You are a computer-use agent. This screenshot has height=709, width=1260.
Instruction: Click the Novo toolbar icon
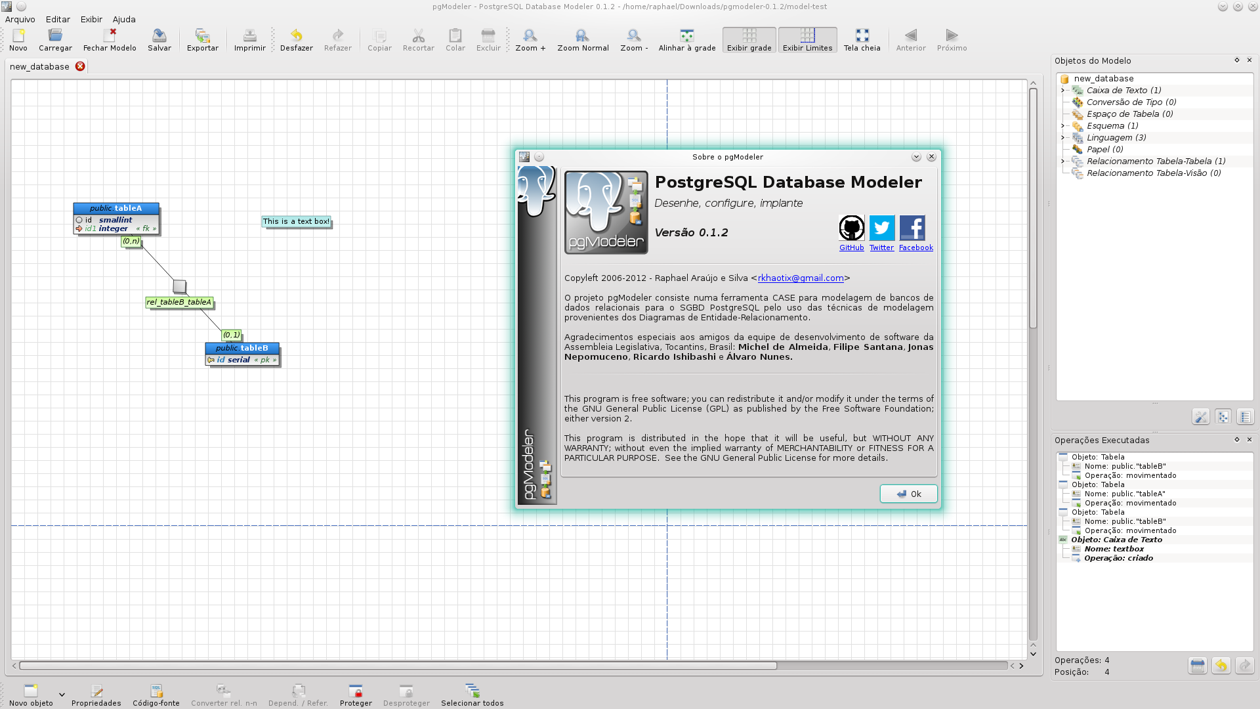click(18, 35)
